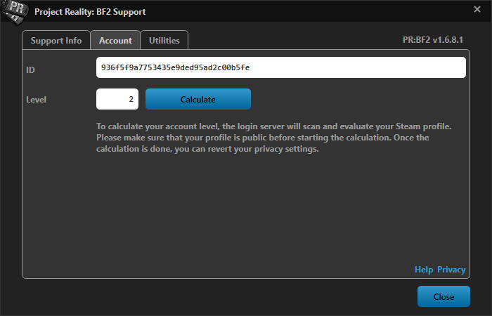Click the ID field label
The image size is (492, 316).
[30, 70]
